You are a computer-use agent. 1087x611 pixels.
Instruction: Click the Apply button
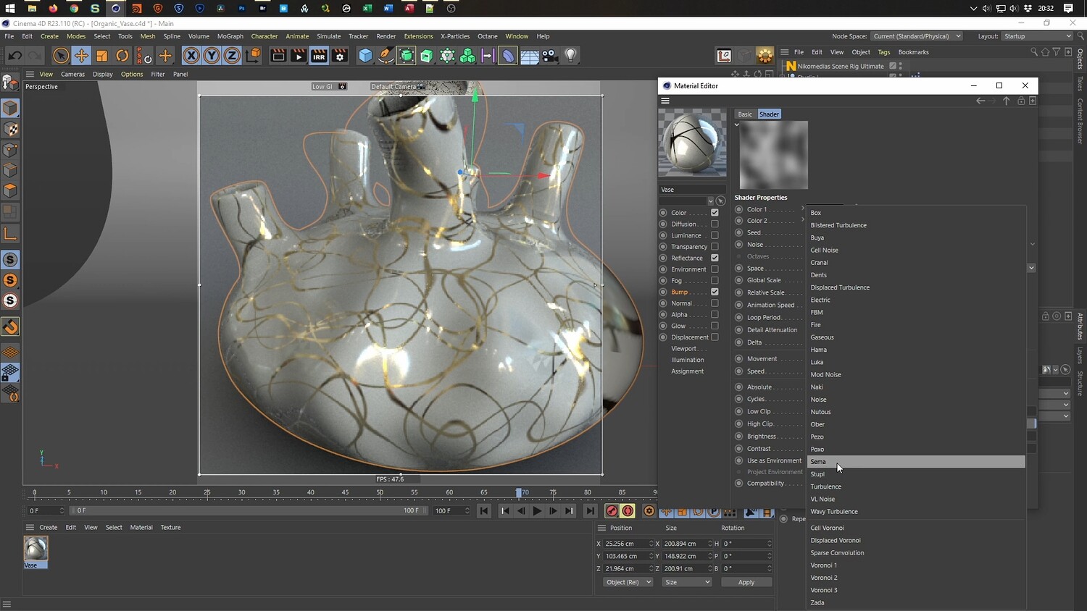[x=746, y=582]
